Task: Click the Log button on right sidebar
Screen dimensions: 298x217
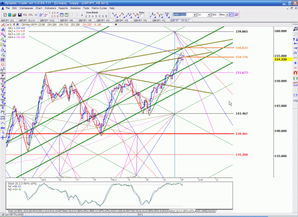Action: tap(295, 100)
